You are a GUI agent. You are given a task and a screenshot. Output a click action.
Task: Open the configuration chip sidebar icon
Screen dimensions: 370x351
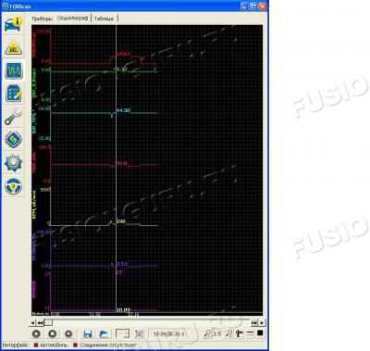coord(13,140)
